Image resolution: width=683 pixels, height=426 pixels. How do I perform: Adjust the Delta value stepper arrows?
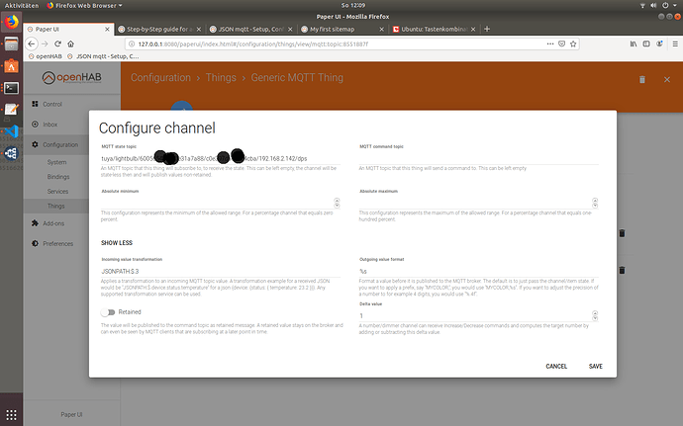[x=595, y=315]
